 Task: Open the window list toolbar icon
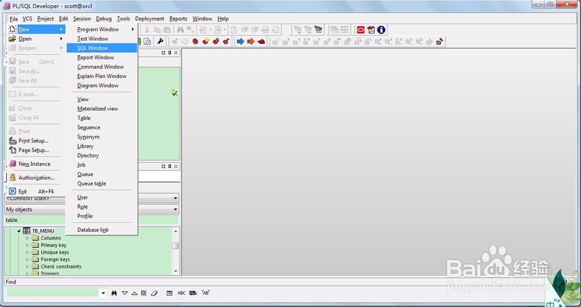click(334, 30)
